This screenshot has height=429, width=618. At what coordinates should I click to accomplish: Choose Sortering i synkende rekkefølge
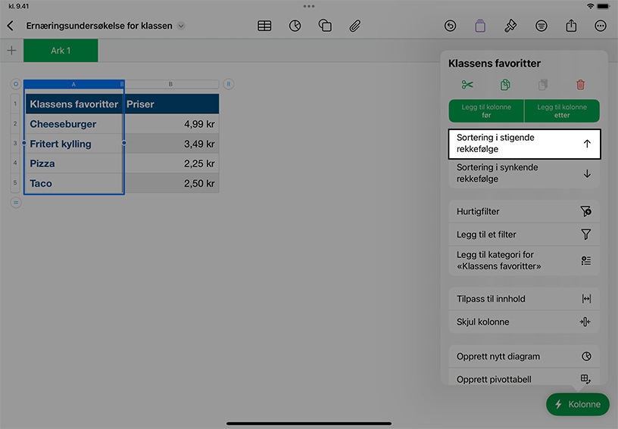(x=524, y=173)
